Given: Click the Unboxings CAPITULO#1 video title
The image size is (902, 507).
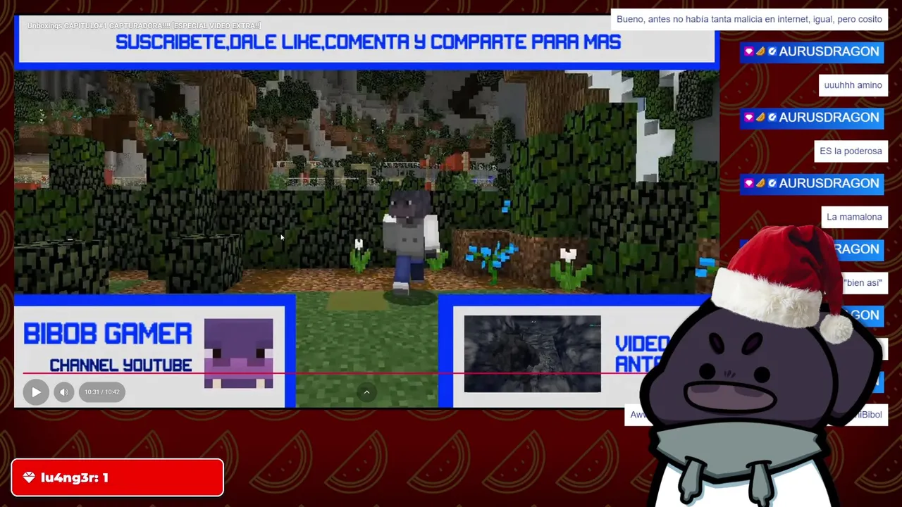Looking at the screenshot, I should click(144, 26).
